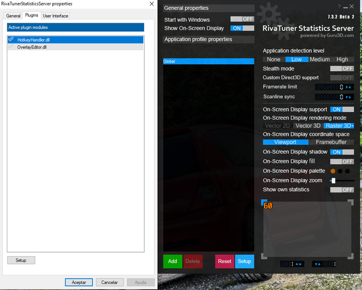This screenshot has height=290, width=362.
Task: Click the Aceptar button
Action: [79, 283]
